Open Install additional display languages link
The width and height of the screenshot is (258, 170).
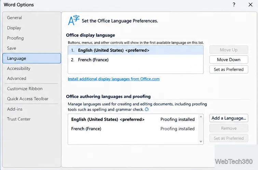point(114,79)
